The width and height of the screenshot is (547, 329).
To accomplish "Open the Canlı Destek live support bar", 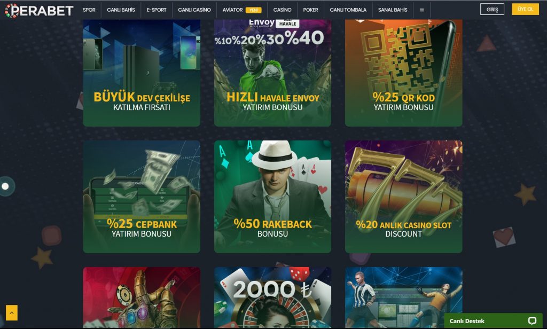I will [493, 320].
